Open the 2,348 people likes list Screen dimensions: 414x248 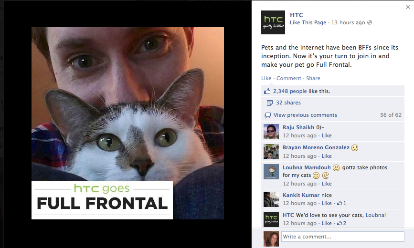click(x=290, y=91)
